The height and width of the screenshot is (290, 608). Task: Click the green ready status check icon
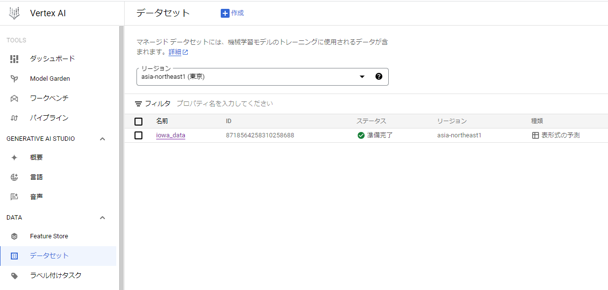361,135
